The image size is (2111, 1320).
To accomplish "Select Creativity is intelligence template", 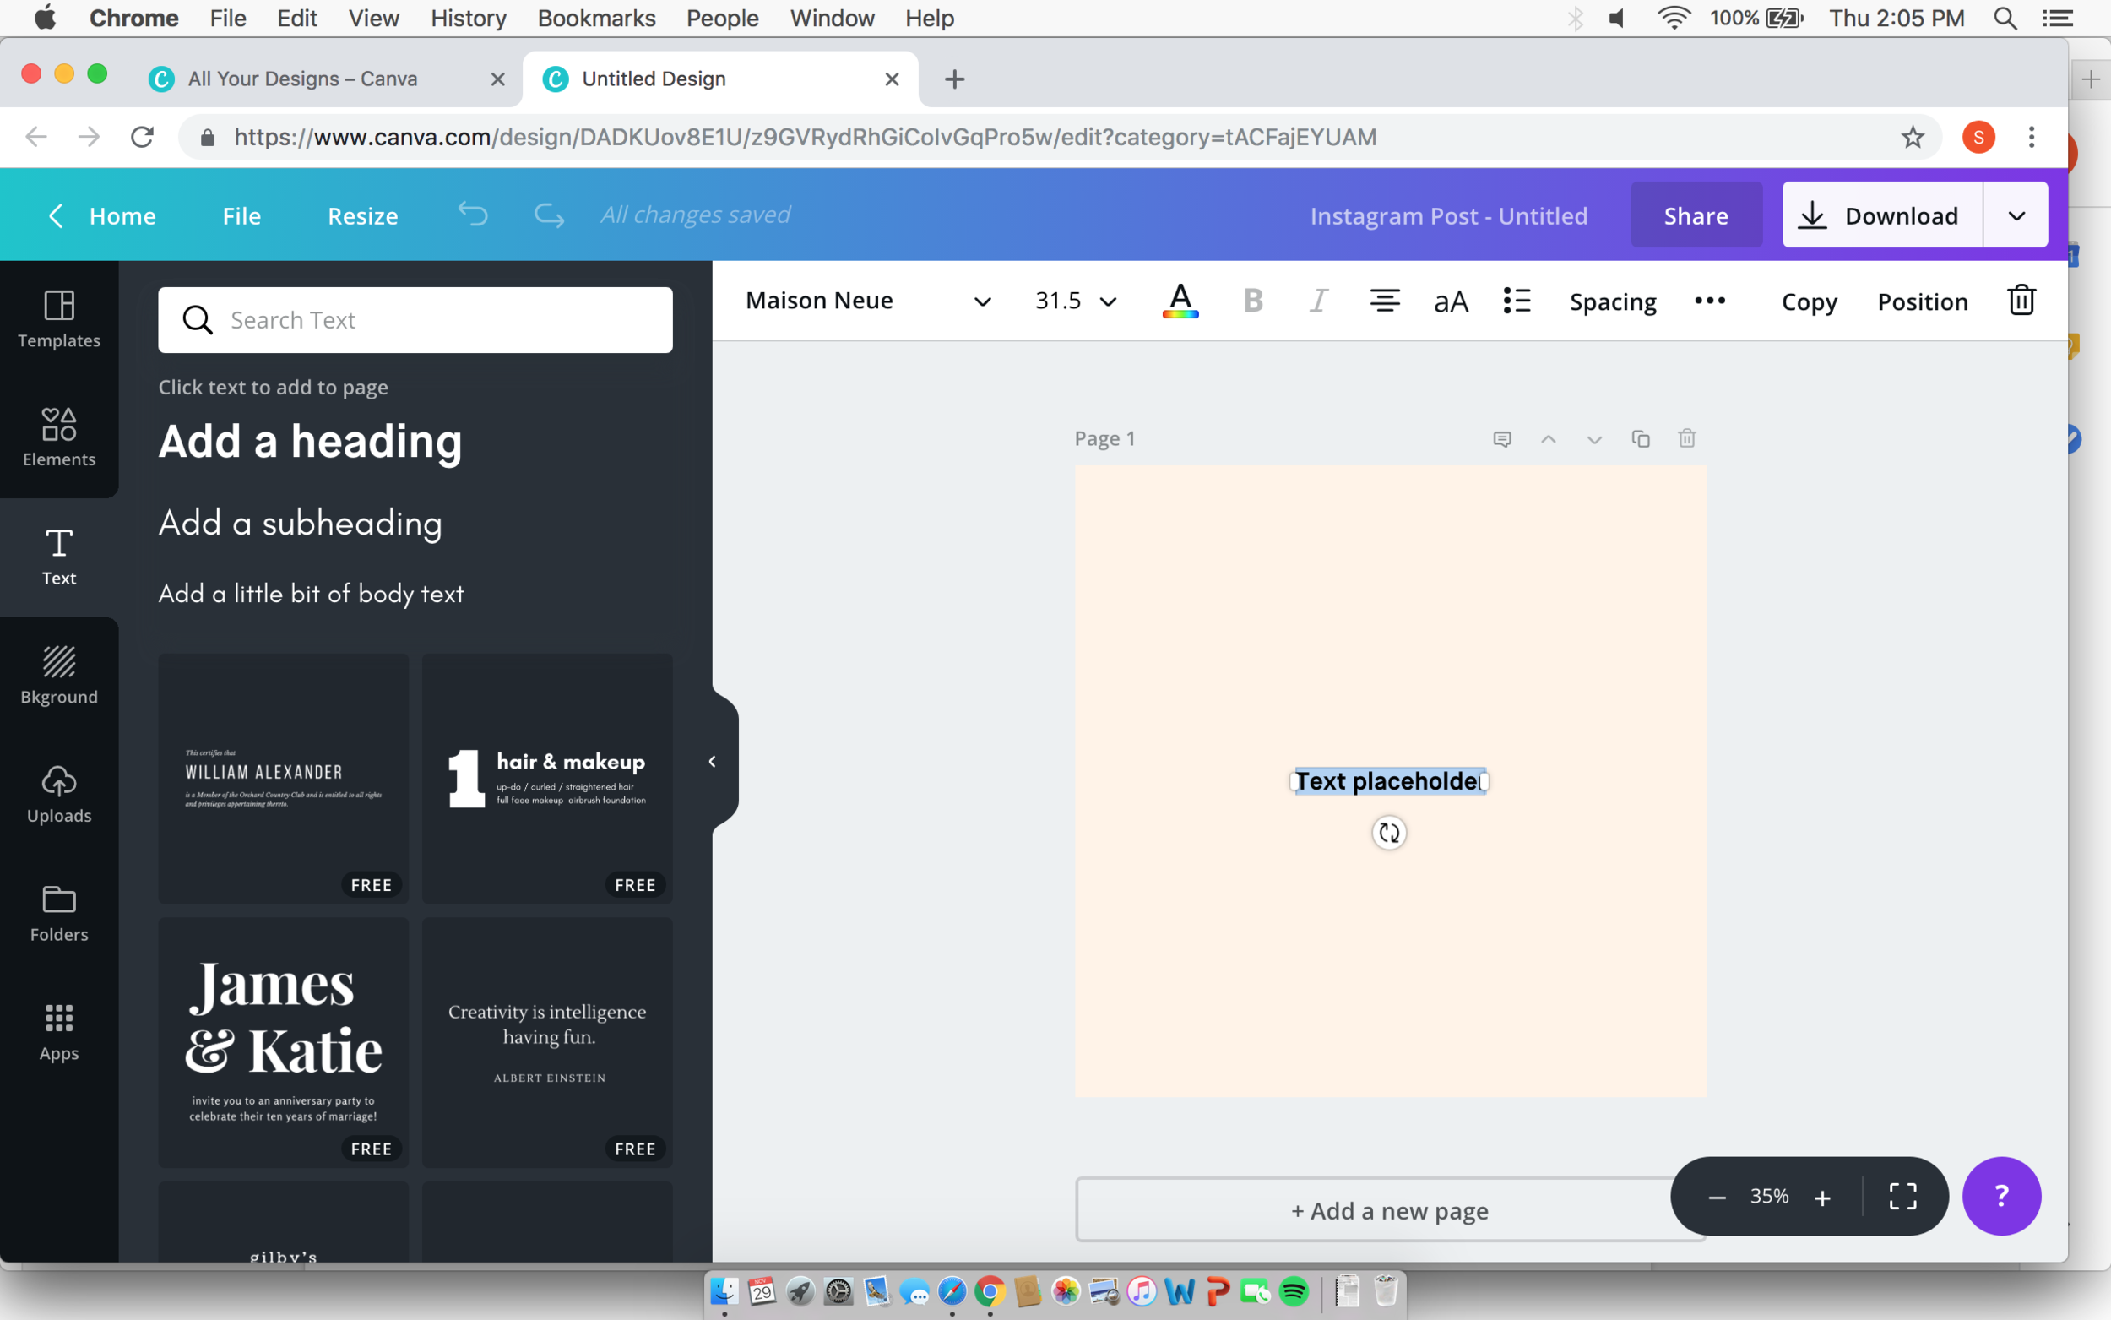I will [x=547, y=1042].
